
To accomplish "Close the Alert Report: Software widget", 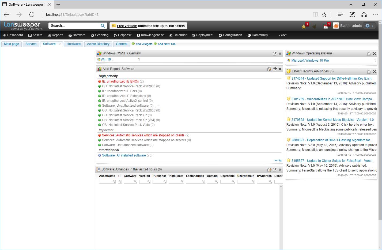I will 280,69.
